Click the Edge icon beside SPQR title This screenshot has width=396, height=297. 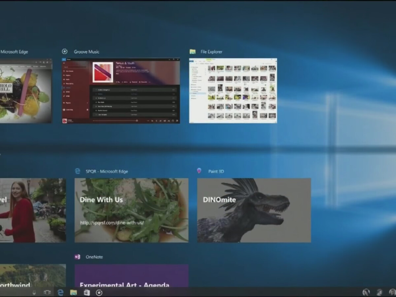click(x=78, y=171)
